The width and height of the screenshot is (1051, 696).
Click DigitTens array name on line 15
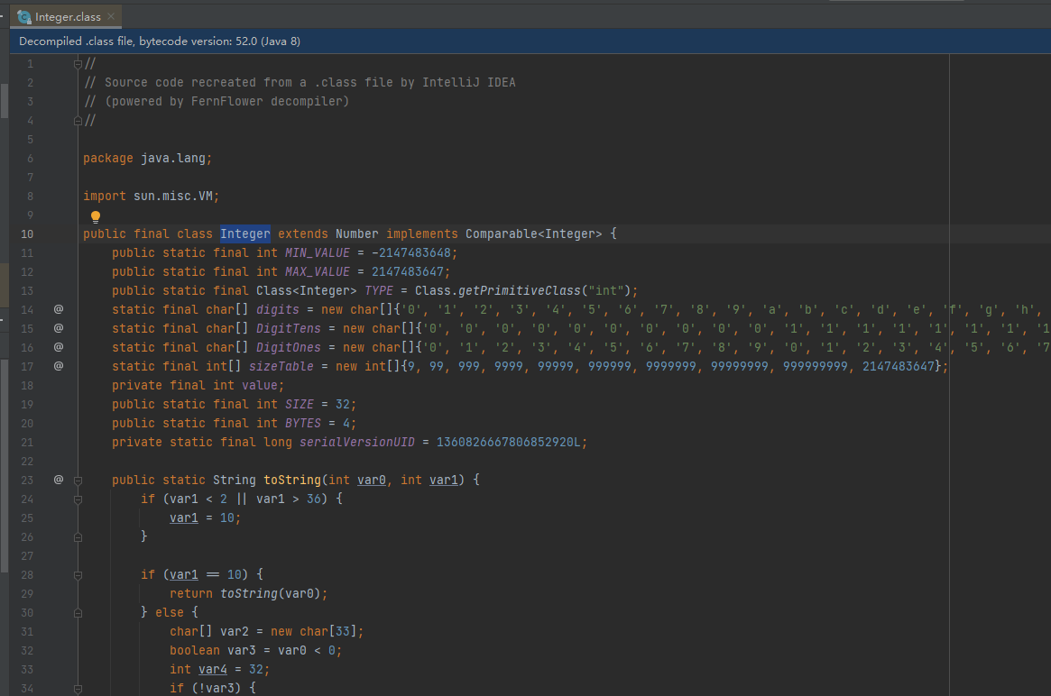(x=288, y=328)
